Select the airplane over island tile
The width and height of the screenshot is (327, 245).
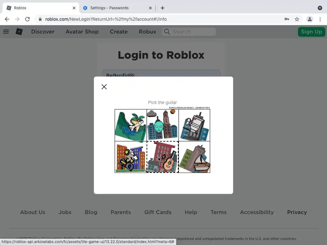(x=131, y=125)
